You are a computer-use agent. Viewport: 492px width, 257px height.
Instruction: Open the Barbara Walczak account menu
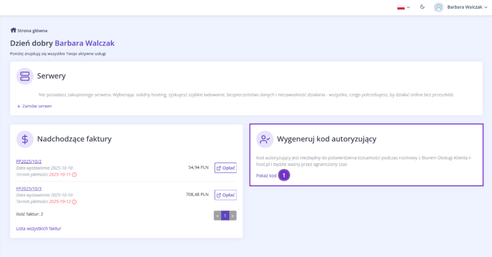pos(467,7)
